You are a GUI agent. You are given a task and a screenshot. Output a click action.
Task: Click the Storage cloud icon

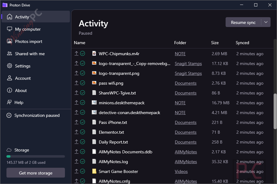point(9,150)
